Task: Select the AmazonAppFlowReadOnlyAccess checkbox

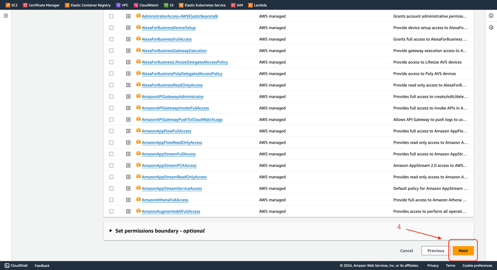Action: pyautogui.click(x=111, y=142)
